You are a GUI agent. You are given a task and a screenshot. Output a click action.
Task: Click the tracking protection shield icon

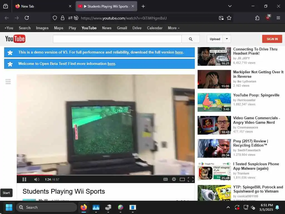click(x=55, y=18)
